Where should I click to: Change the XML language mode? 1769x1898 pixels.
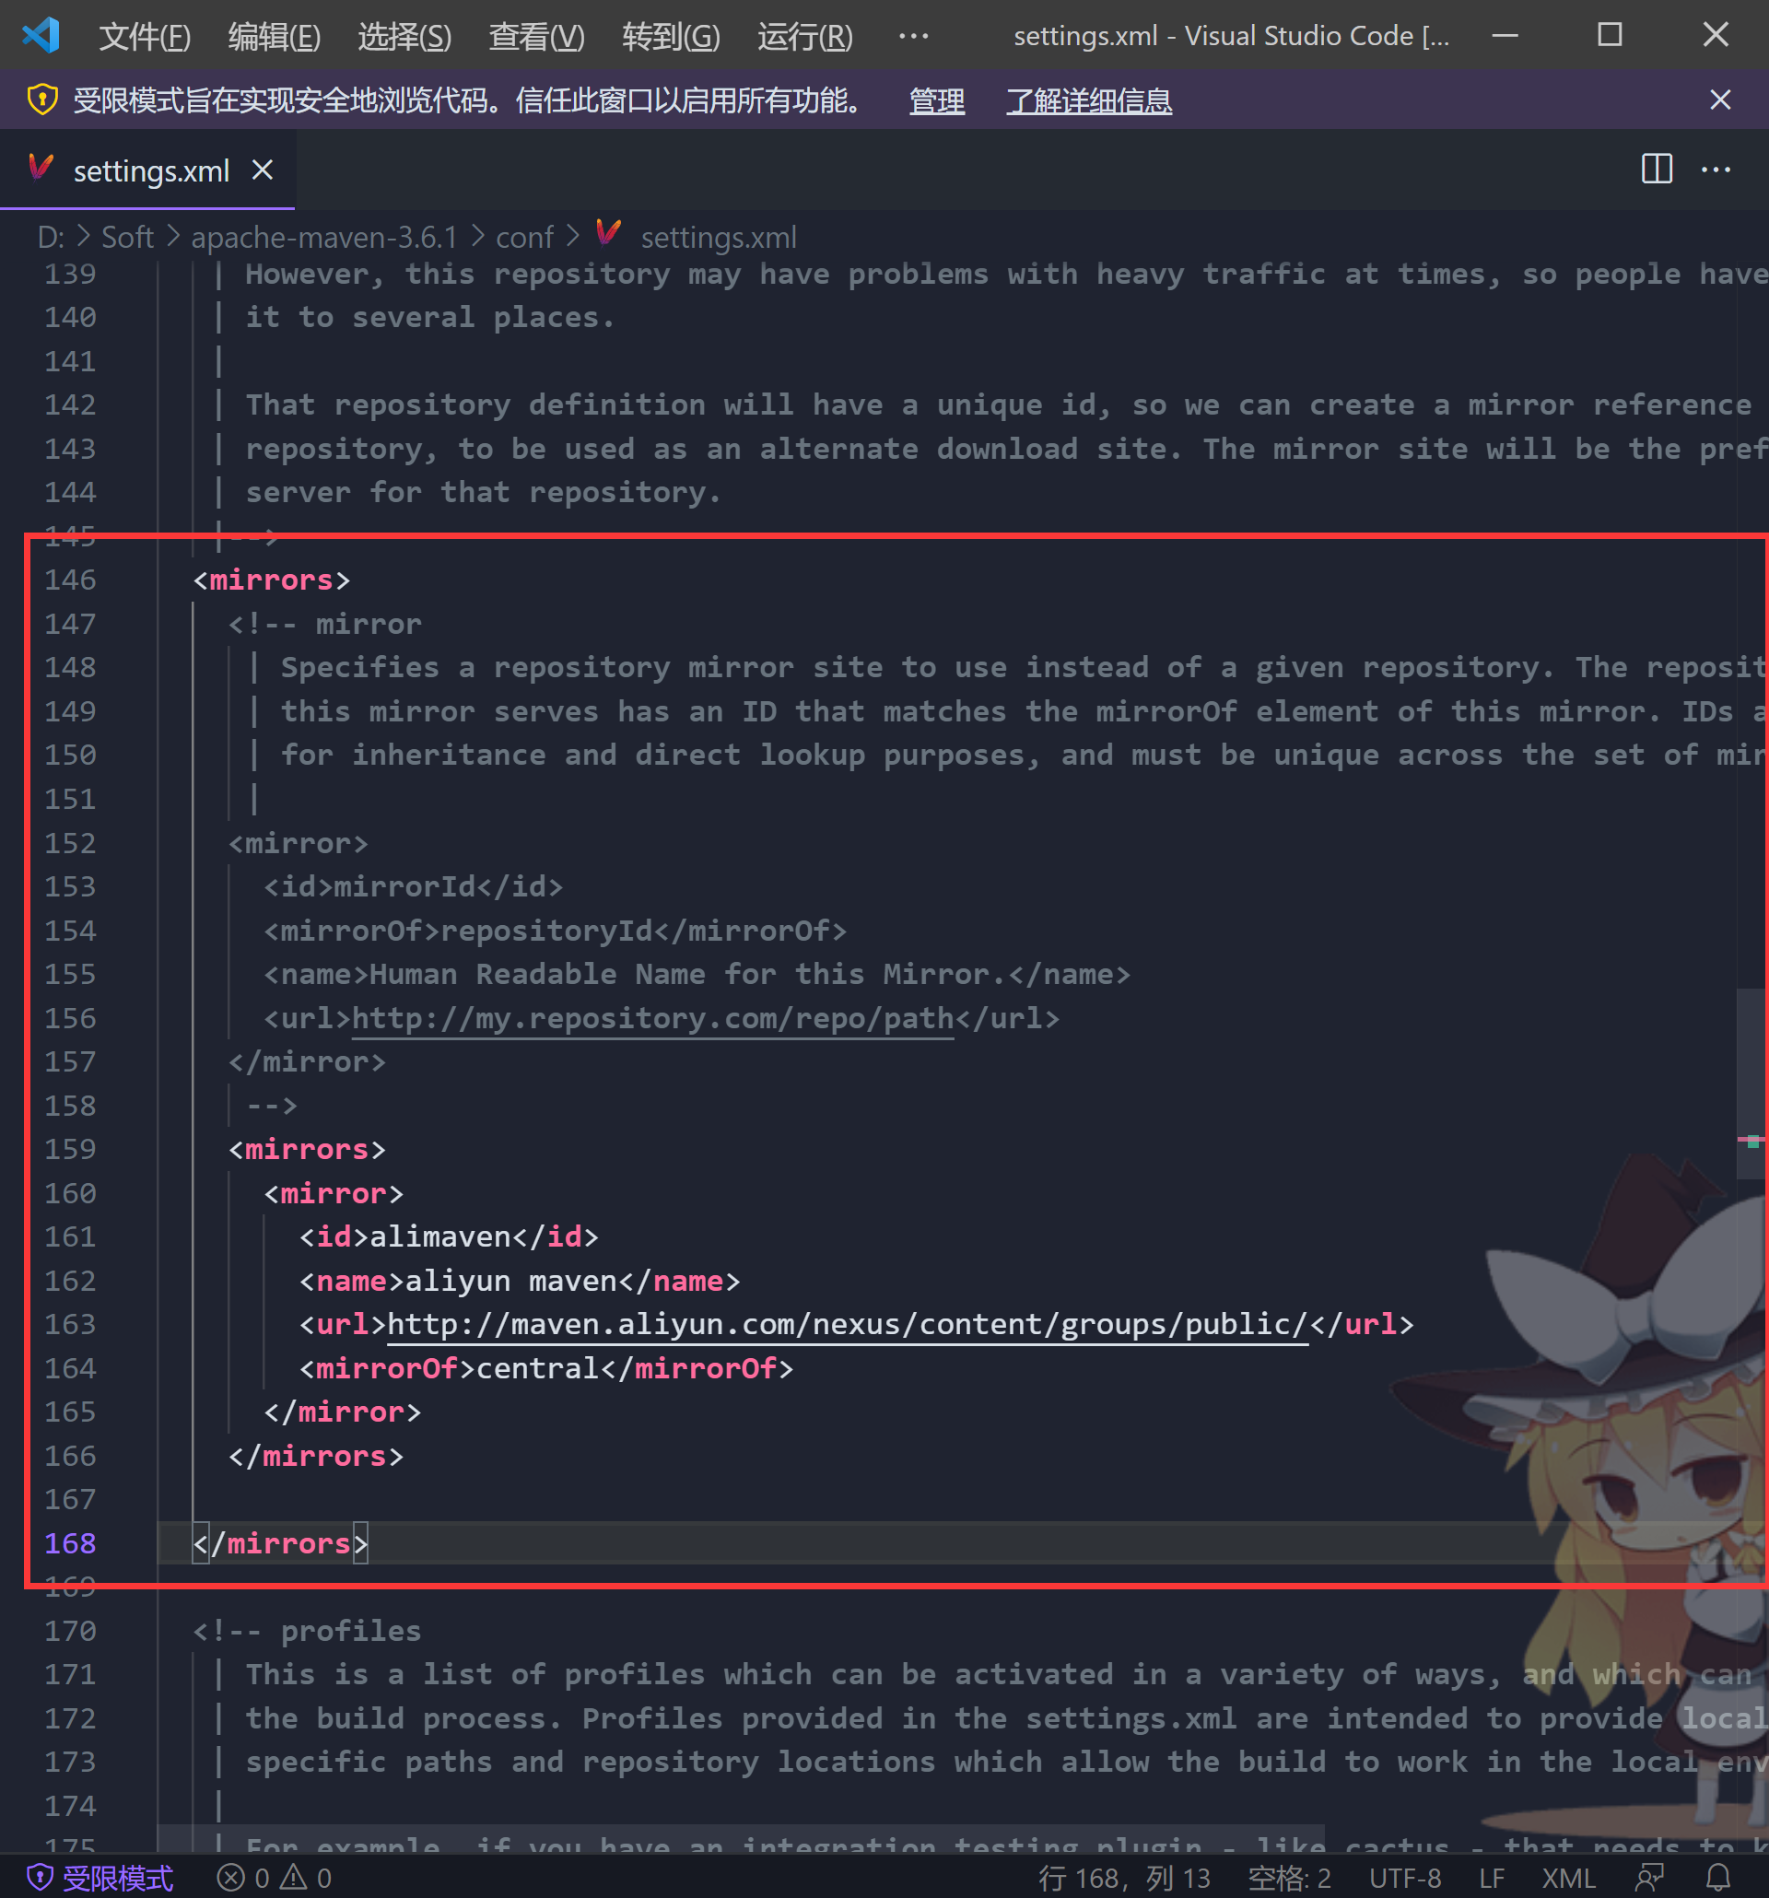click(1568, 1877)
